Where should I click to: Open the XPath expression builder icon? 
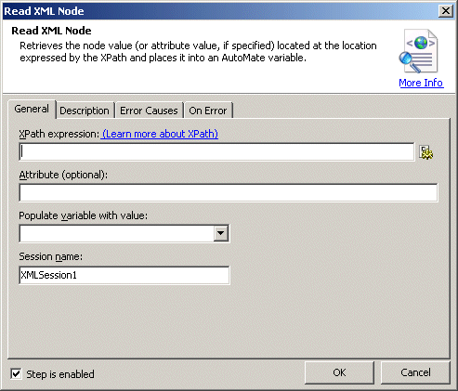pos(426,152)
